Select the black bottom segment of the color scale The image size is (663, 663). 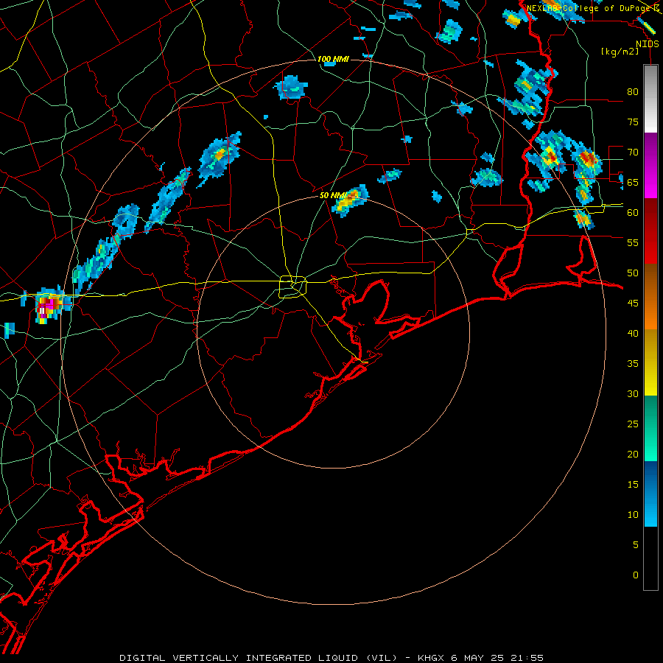coord(650,558)
